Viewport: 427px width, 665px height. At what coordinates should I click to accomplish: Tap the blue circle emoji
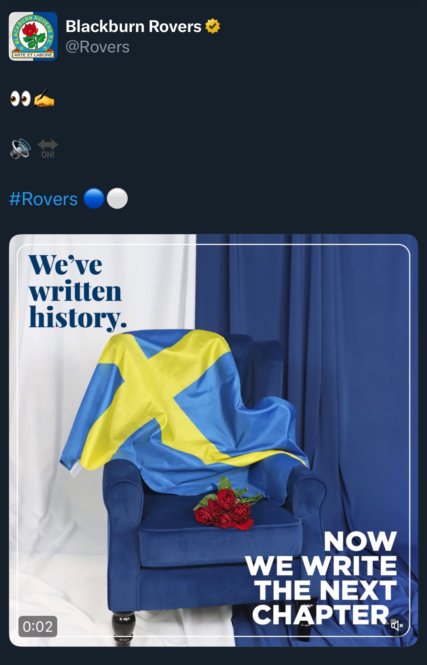tap(94, 198)
